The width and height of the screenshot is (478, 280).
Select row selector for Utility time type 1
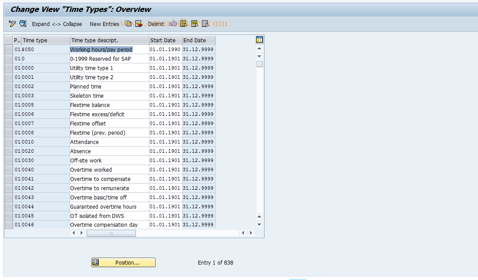pos(9,68)
